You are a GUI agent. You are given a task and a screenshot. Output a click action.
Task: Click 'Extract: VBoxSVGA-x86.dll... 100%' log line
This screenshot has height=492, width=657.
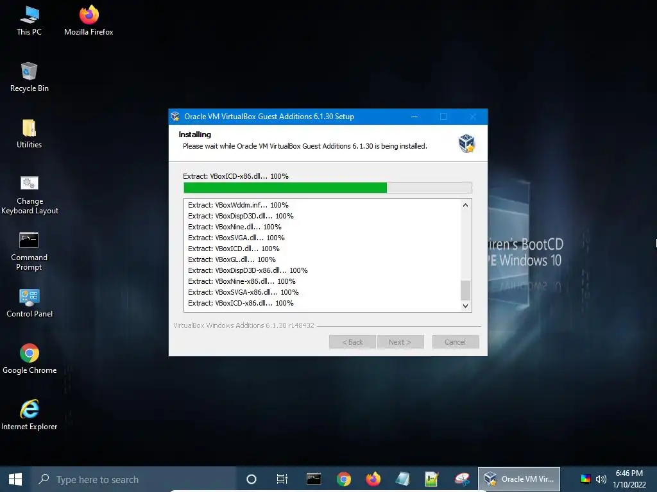pos(243,292)
